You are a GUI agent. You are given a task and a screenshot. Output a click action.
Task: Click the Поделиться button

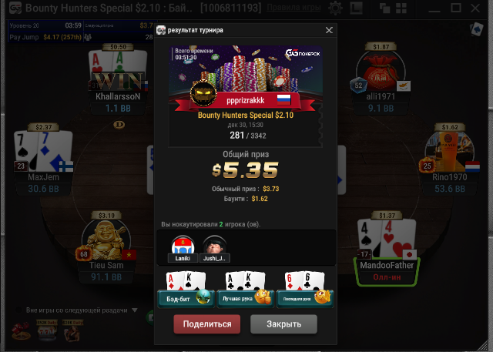[x=207, y=324]
